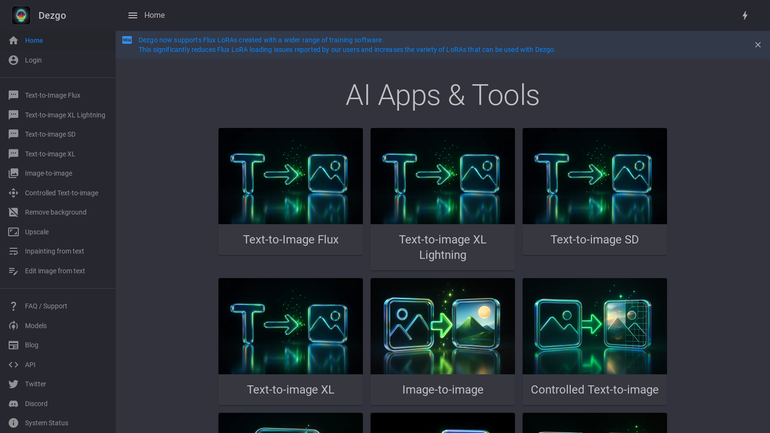Click the Twitter bird icon
Screen dimensions: 770x433
pyautogui.click(x=13, y=384)
